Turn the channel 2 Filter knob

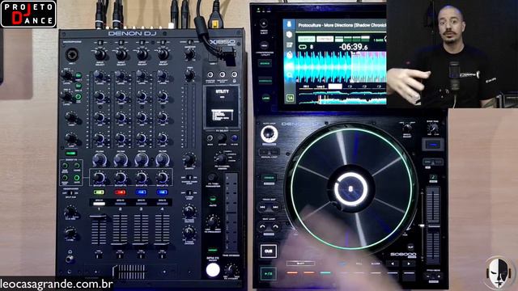121,160
